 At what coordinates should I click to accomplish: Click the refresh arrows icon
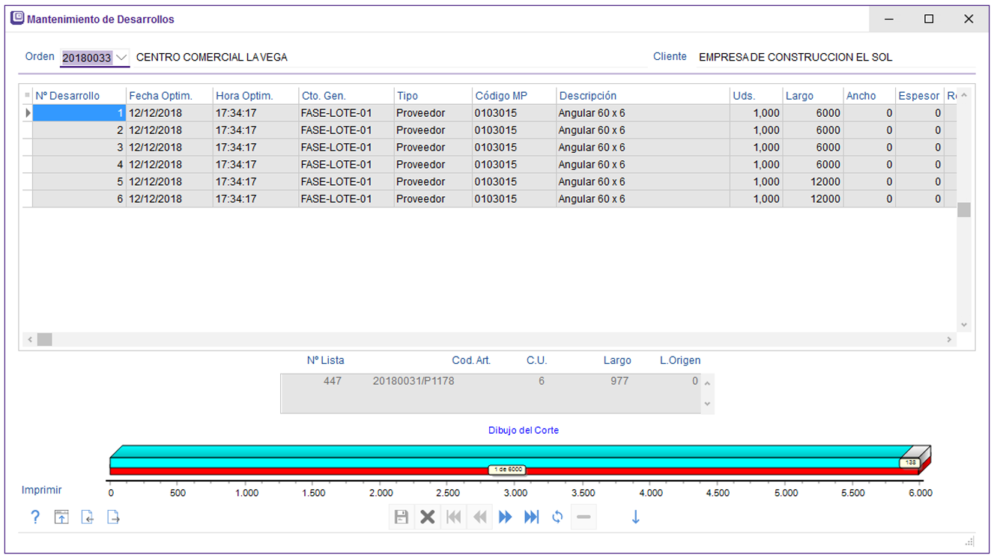[557, 517]
